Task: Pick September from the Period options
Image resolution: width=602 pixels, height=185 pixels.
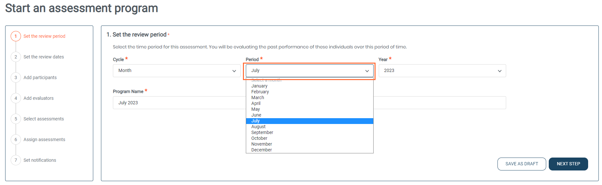Action: pyautogui.click(x=262, y=132)
